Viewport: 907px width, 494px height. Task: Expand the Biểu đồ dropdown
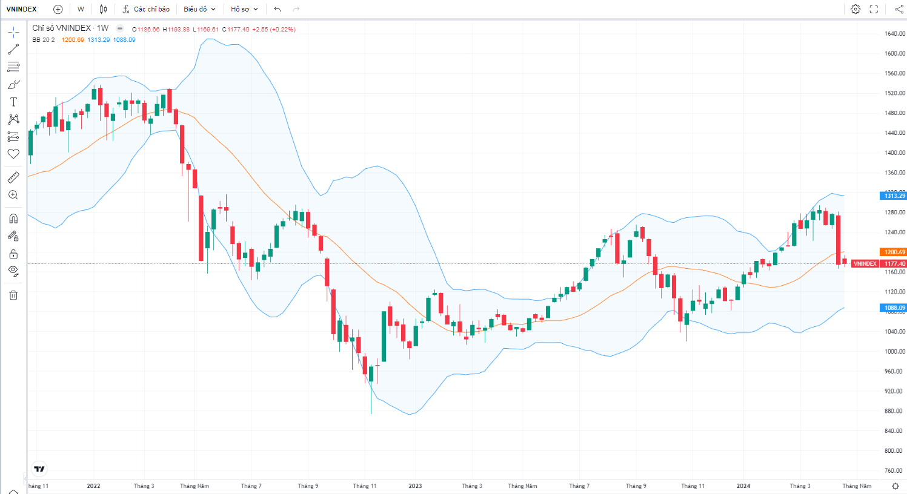[x=199, y=9]
